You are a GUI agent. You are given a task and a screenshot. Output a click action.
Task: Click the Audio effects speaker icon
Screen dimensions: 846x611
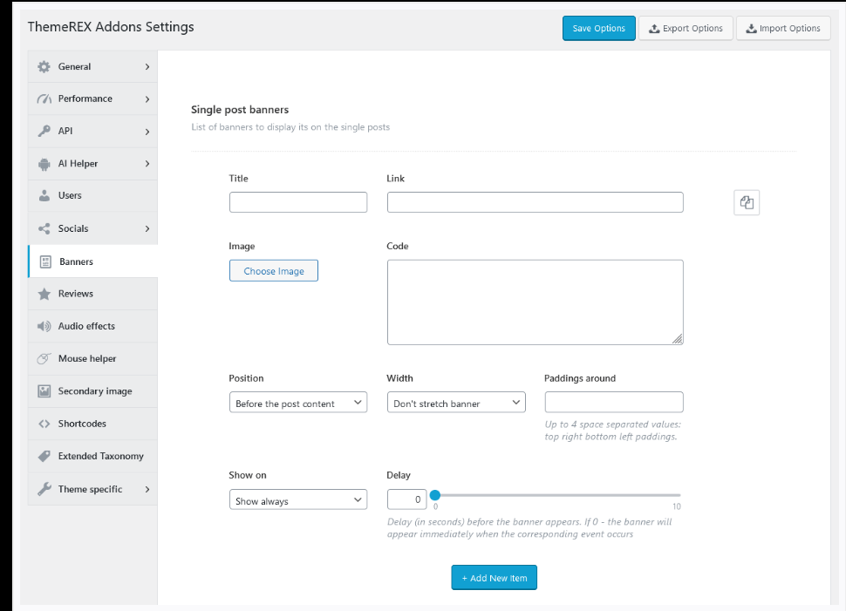coord(44,326)
